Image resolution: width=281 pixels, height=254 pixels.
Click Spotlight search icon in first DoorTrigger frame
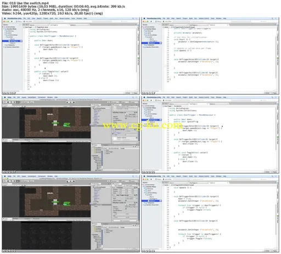click(x=133, y=18)
